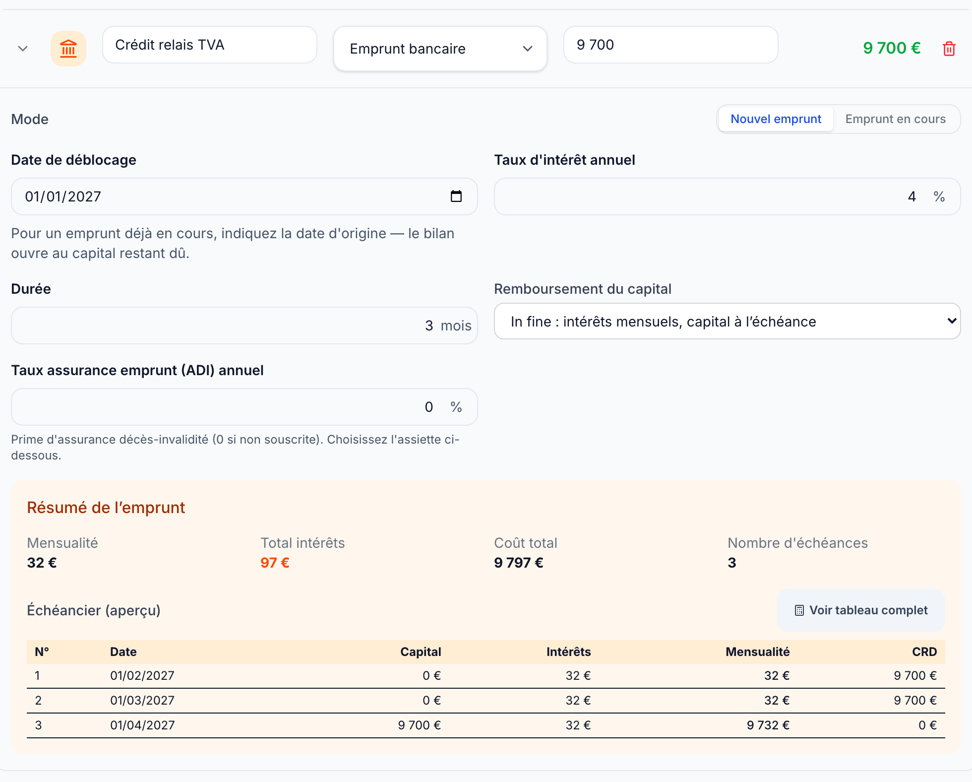Screen dimensions: 972x782
Task: Click the 9 700 amount field
Action: tap(671, 45)
